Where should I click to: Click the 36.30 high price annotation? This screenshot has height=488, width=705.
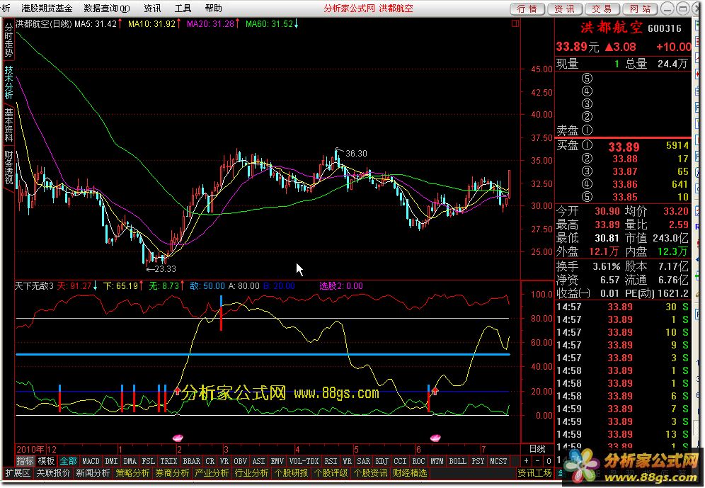click(356, 154)
